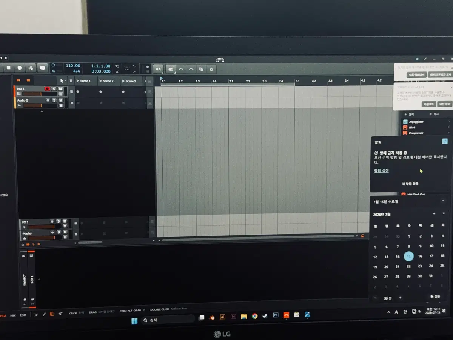Click the Arpeggiator device icon in the browser
This screenshot has width=453, height=340.
(x=405, y=122)
